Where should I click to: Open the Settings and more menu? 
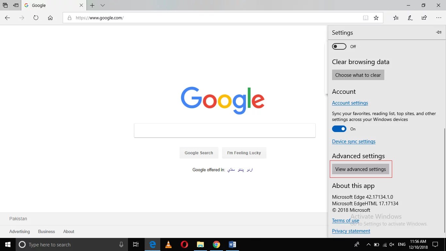coord(438,18)
